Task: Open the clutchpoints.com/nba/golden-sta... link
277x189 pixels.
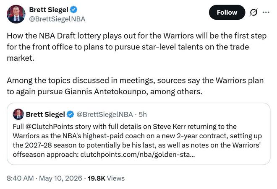Action: (x=138, y=155)
